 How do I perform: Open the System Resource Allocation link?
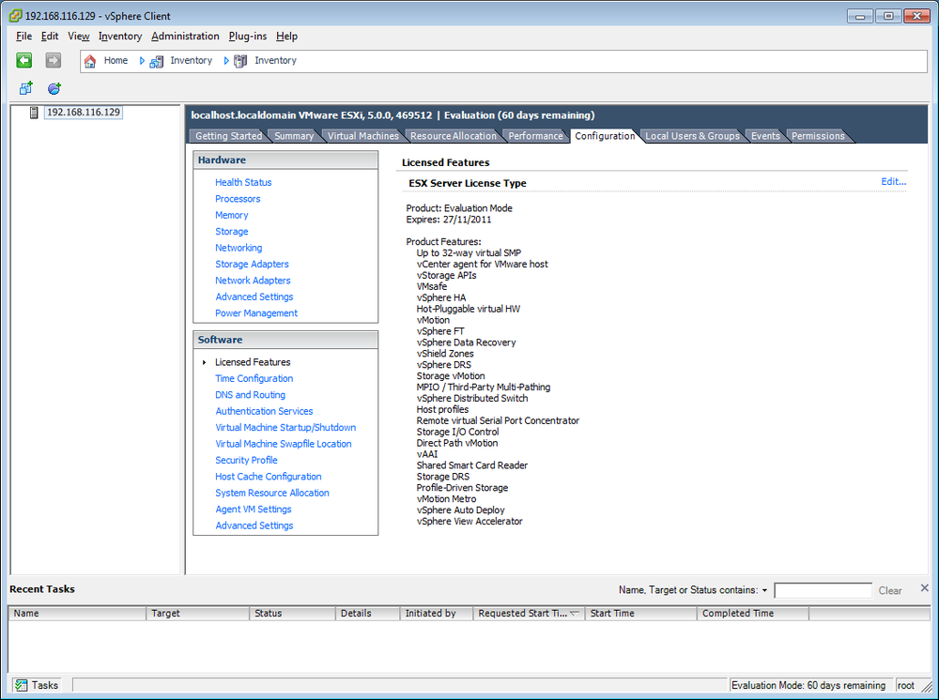point(272,493)
